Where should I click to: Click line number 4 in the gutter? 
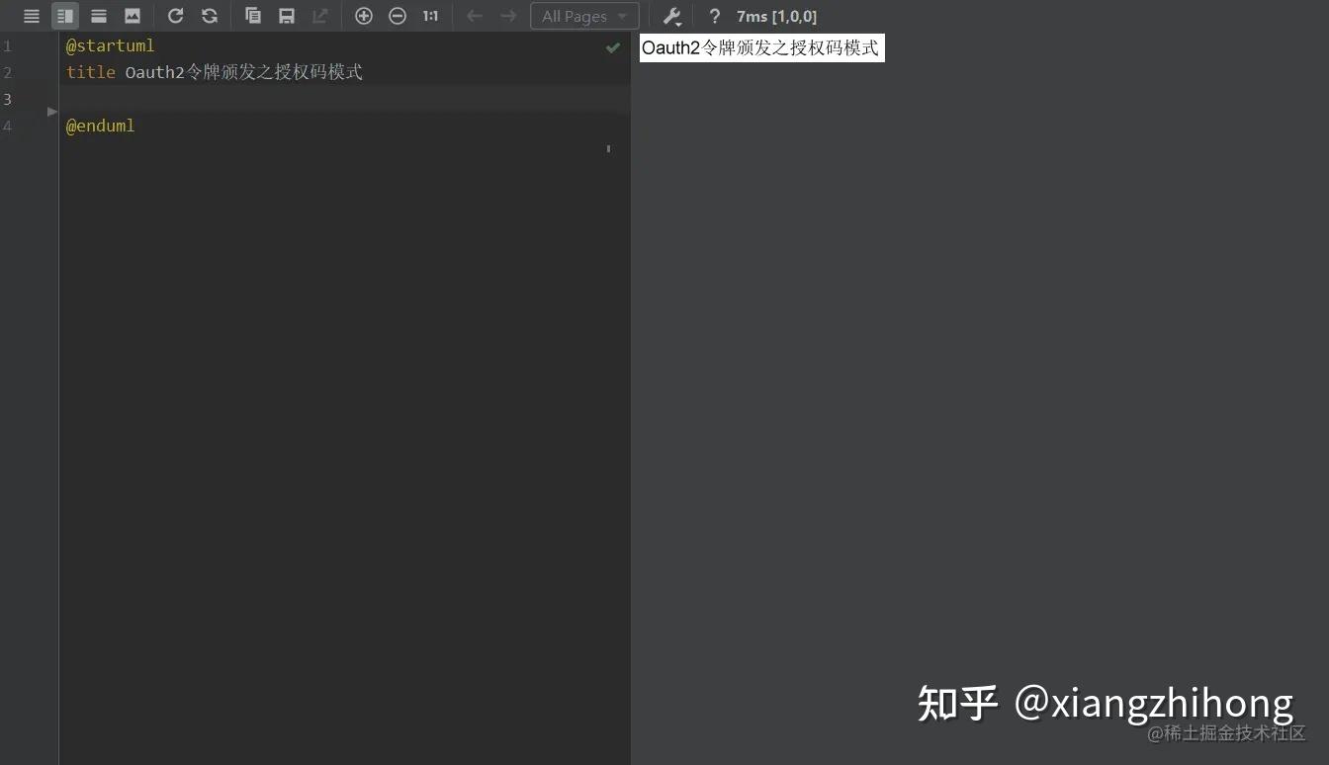pyautogui.click(x=8, y=126)
